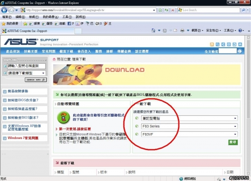Viewport: 251px width, 181px height.
Task: Open the 檔案(F) menu
Action: coord(7,17)
